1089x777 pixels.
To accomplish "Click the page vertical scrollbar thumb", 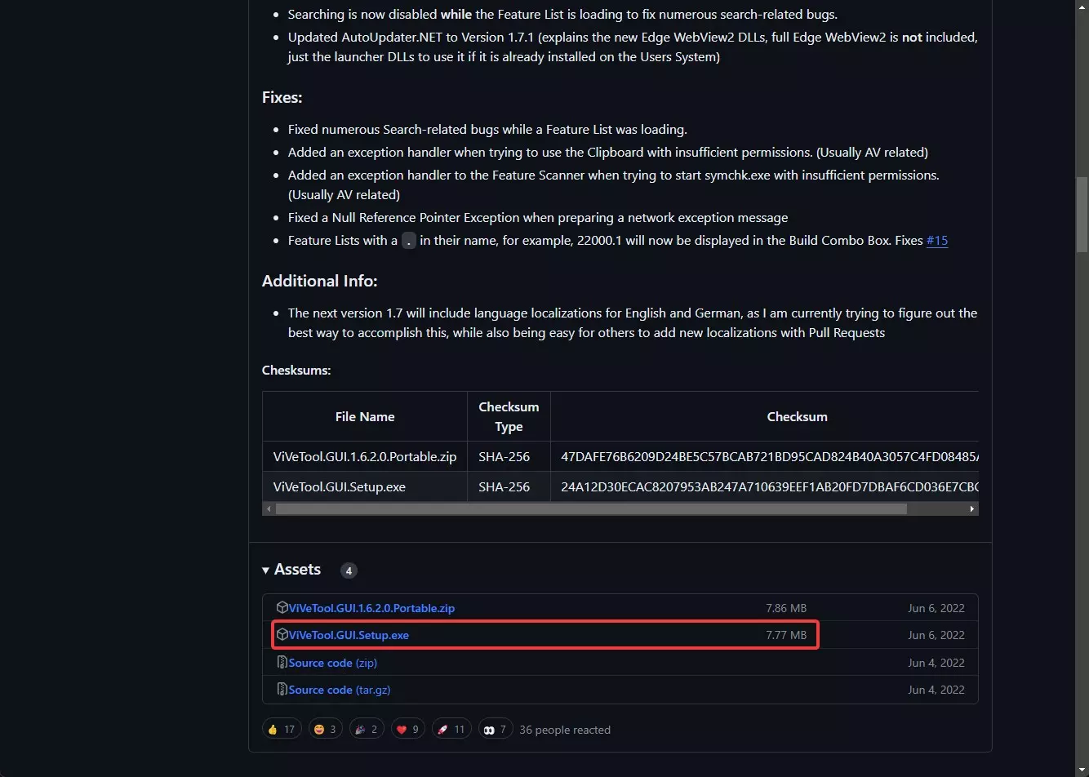I will click(x=1082, y=214).
